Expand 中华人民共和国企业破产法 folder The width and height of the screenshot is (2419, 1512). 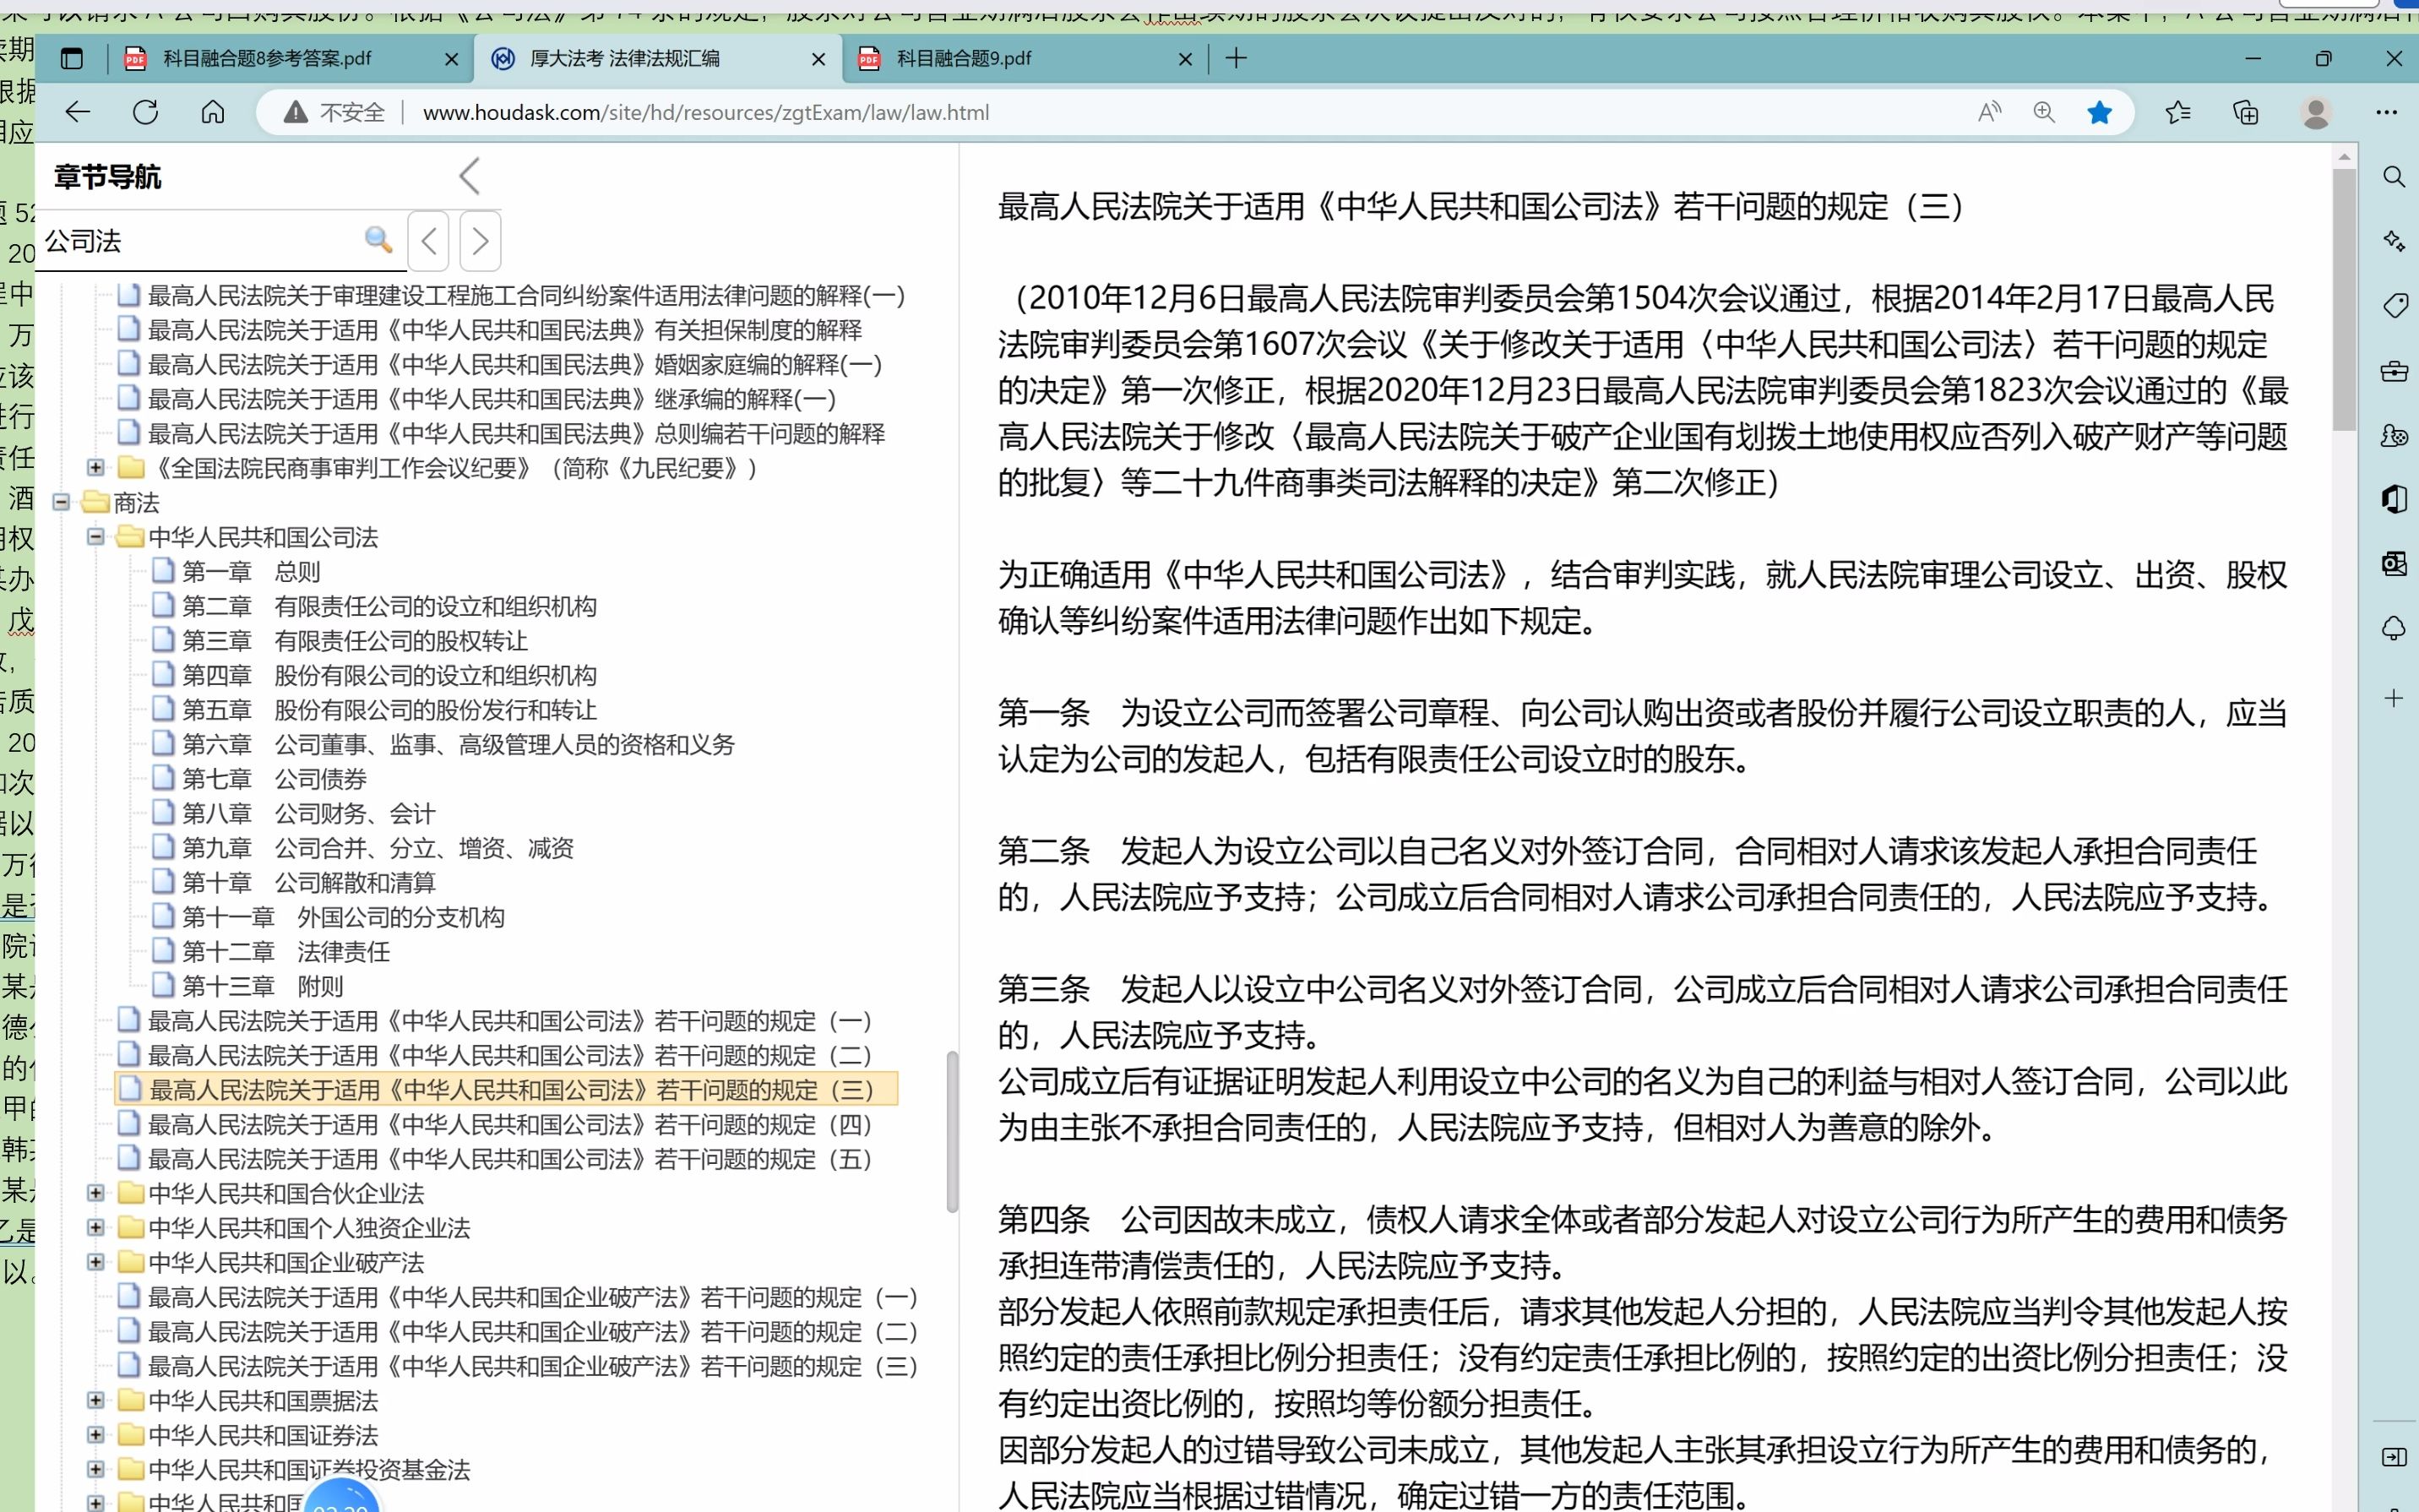(96, 1262)
